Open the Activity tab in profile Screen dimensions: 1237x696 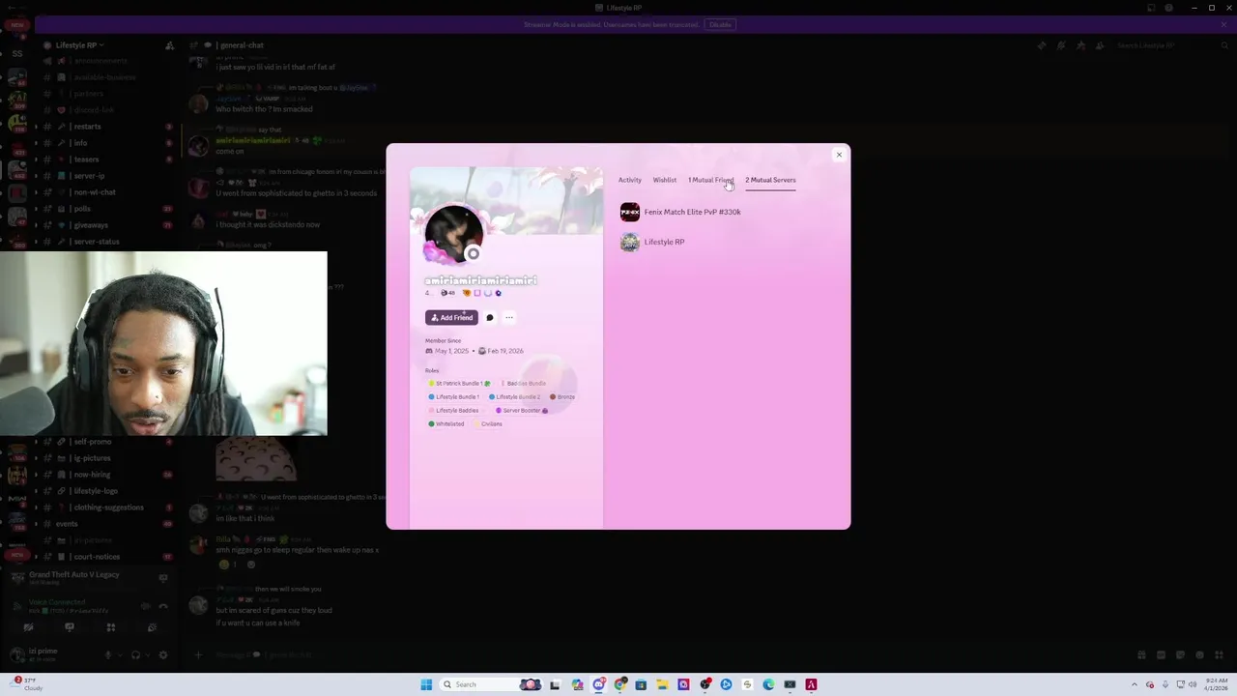(x=629, y=180)
